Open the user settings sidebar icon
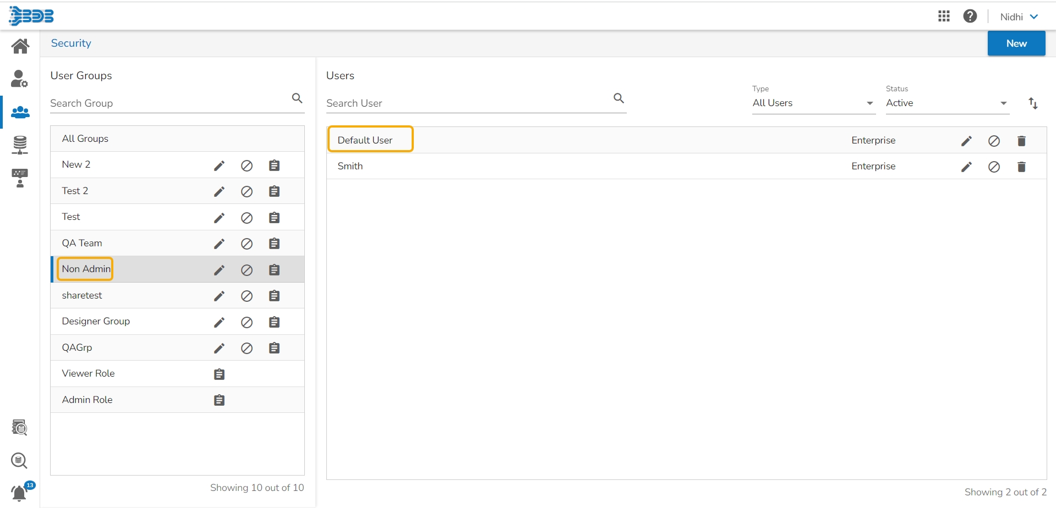 point(20,79)
